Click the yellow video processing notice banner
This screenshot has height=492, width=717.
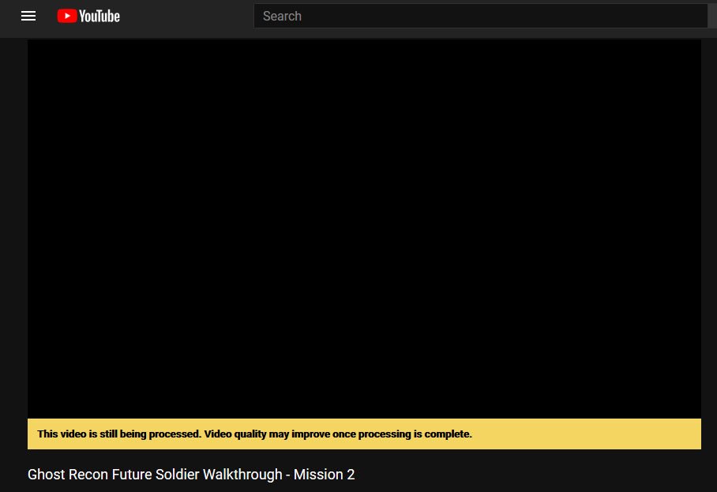[364, 434]
